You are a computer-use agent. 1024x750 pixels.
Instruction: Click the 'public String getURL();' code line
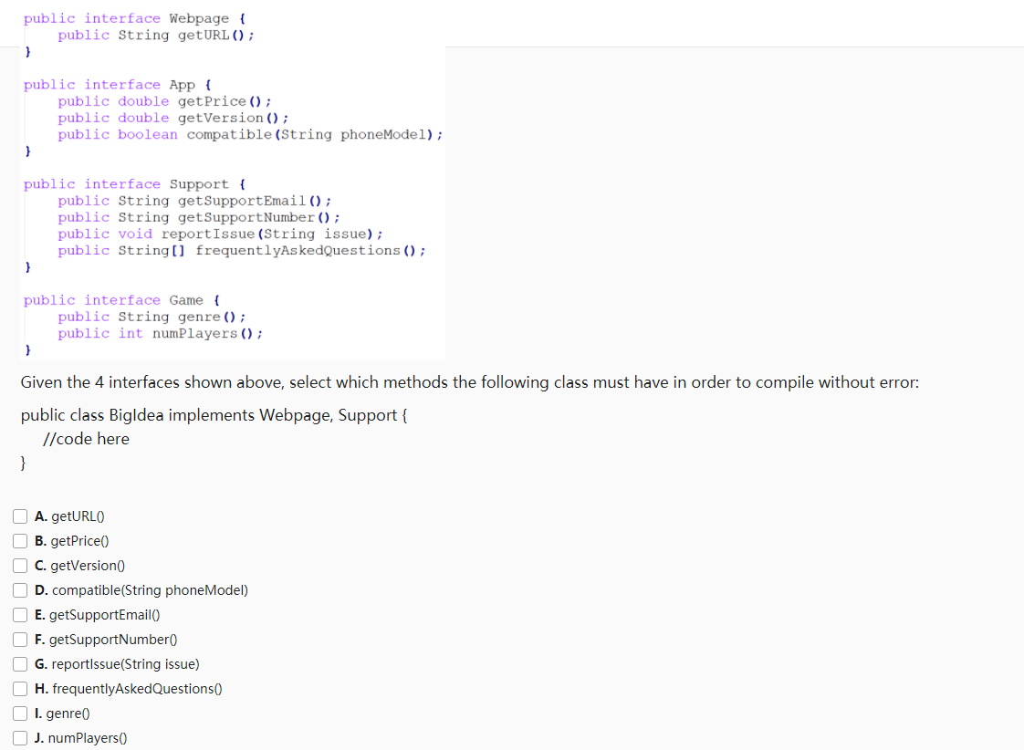pyautogui.click(x=155, y=36)
